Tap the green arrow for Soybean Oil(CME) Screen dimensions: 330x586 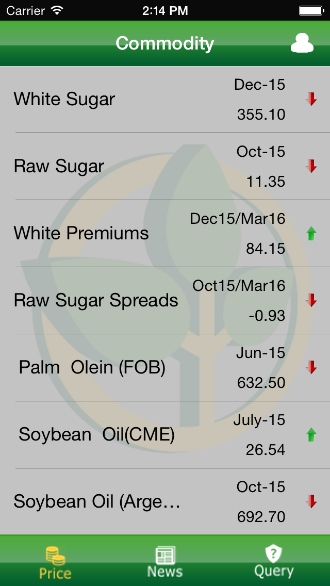[311, 435]
